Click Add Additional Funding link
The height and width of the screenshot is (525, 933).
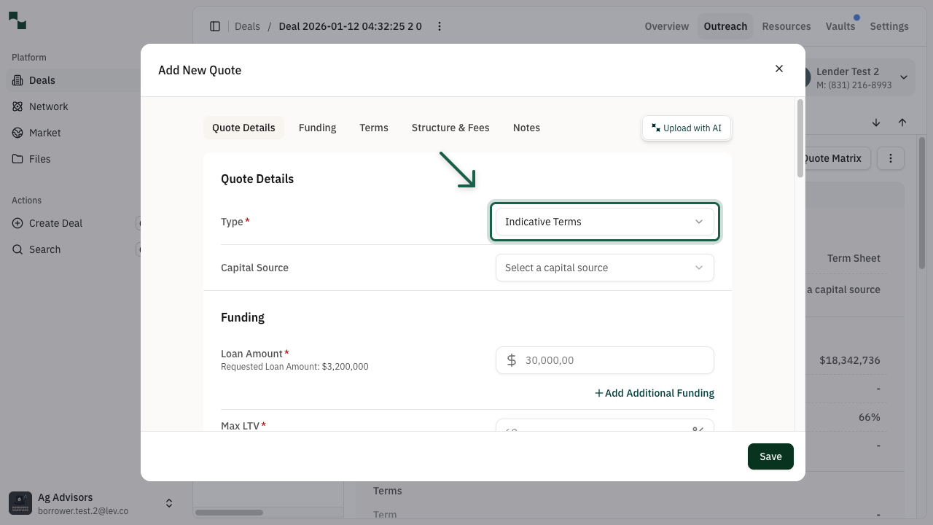click(x=655, y=393)
